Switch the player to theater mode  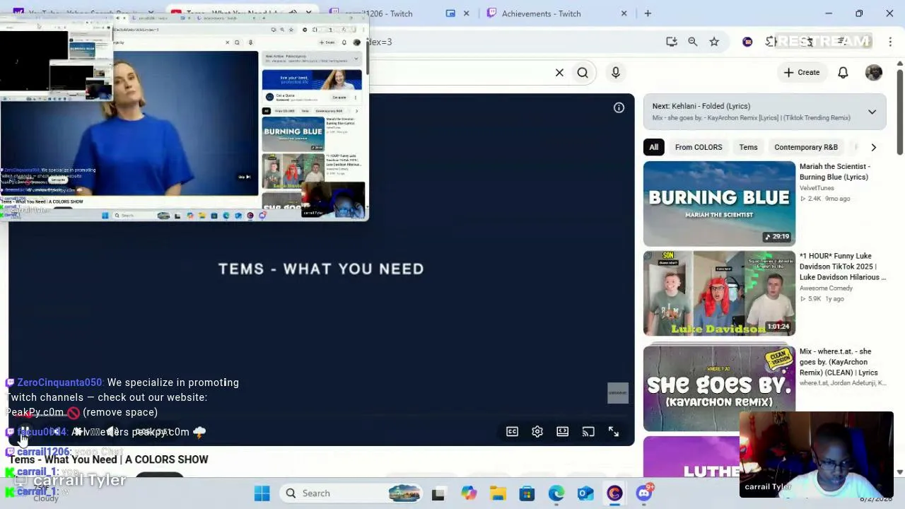(x=563, y=431)
